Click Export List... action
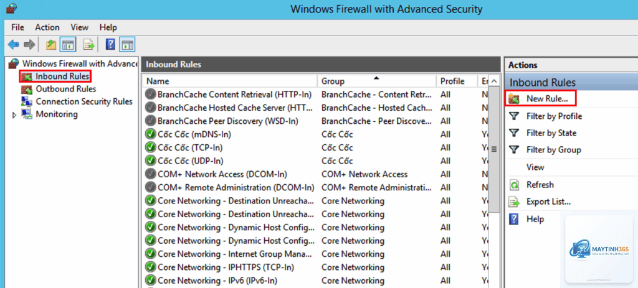 548,202
